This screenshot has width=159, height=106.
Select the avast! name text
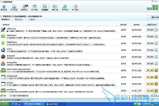[9, 49]
